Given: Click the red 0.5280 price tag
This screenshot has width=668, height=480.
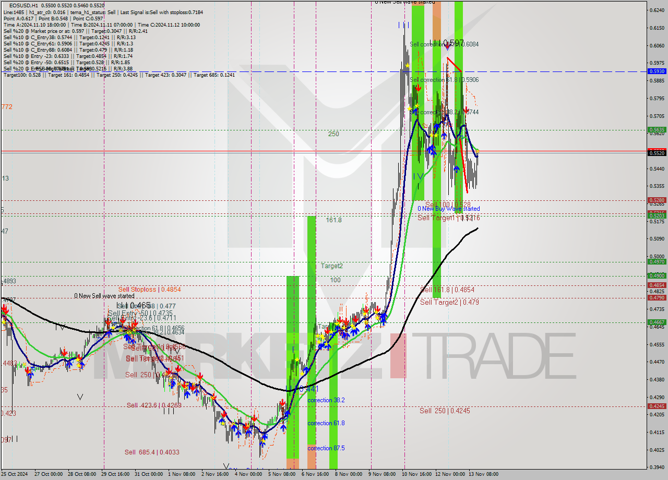Looking at the screenshot, I should tap(657, 200).
